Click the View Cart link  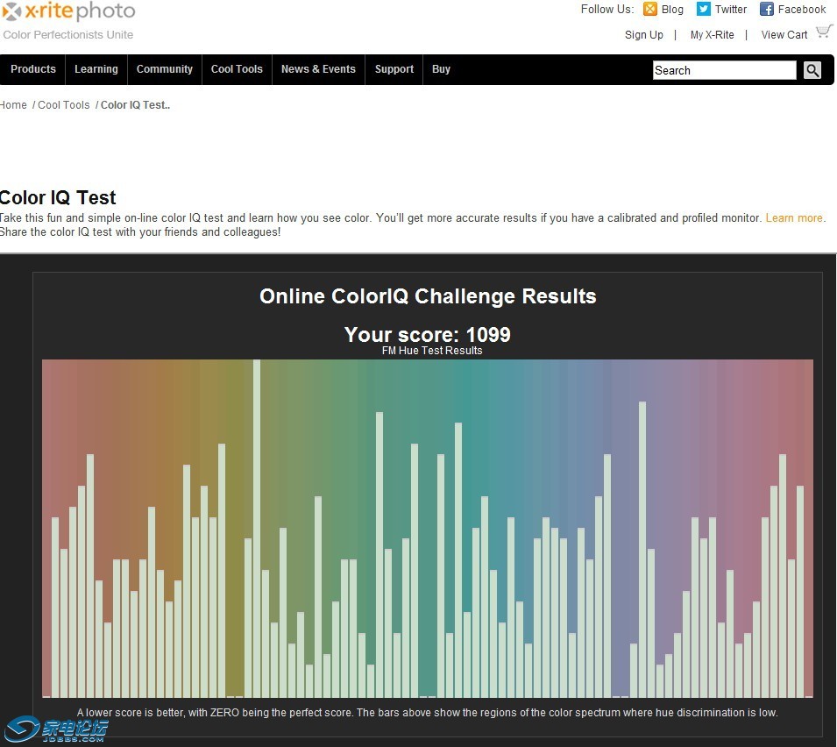coord(784,35)
